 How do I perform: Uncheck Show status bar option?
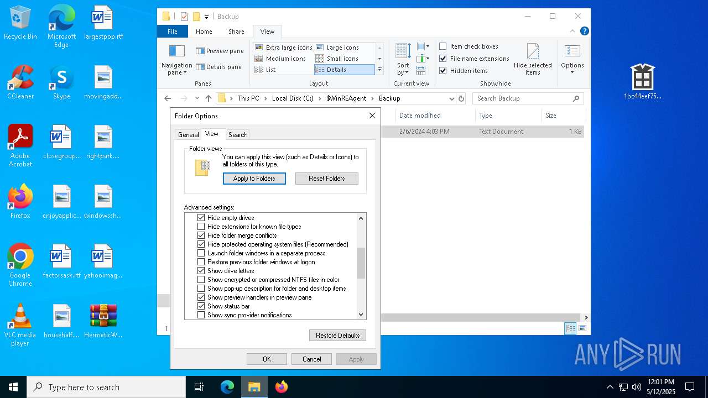pyautogui.click(x=201, y=306)
